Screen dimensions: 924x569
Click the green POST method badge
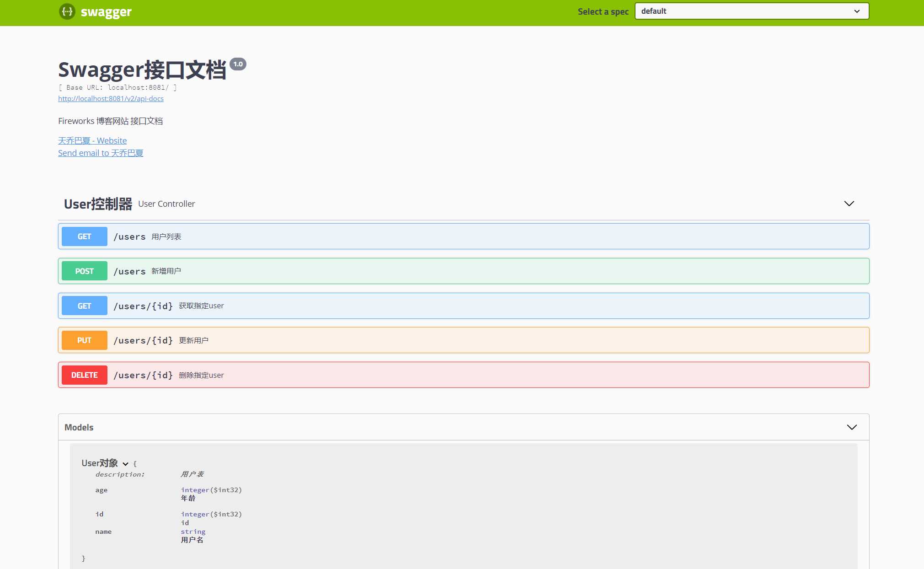point(85,271)
